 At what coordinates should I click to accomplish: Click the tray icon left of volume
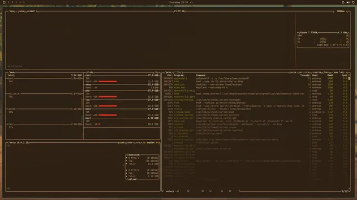[343, 2]
